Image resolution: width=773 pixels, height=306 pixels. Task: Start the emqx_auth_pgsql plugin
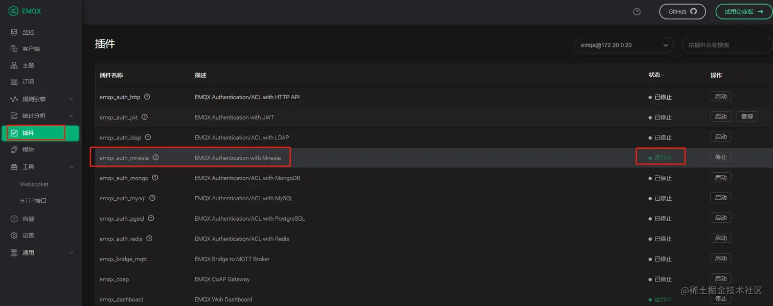point(721,218)
